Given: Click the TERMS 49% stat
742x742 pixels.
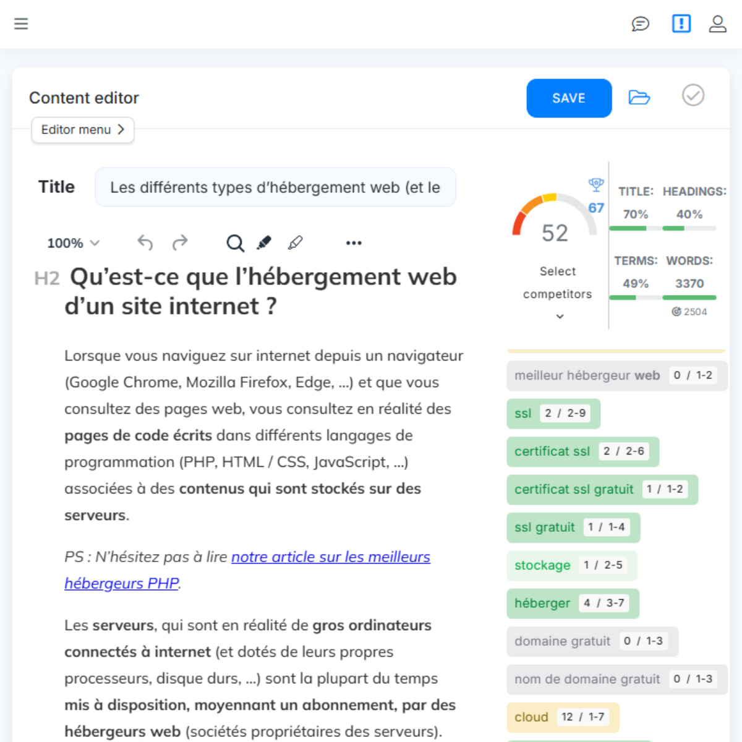Looking at the screenshot, I should pyautogui.click(x=636, y=272).
